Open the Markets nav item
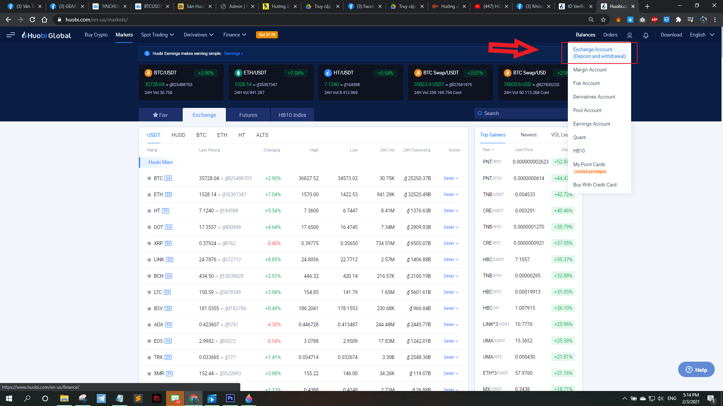 124,35
